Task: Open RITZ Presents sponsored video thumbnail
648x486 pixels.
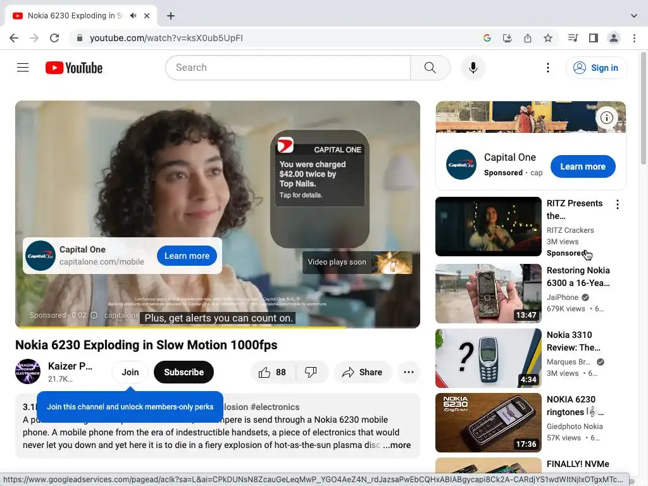Action: click(x=488, y=227)
